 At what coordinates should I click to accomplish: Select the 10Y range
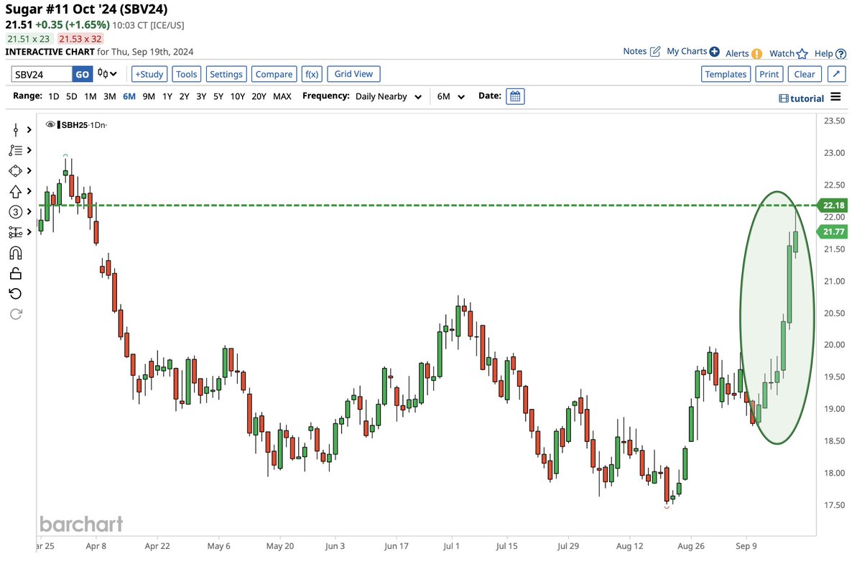[238, 96]
